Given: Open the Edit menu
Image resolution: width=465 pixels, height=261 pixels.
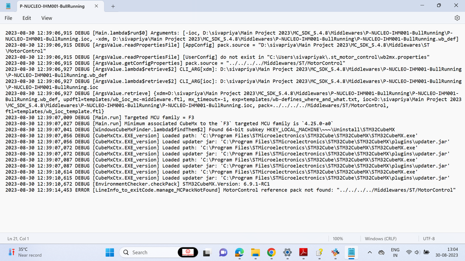Looking at the screenshot, I should pos(27,18).
